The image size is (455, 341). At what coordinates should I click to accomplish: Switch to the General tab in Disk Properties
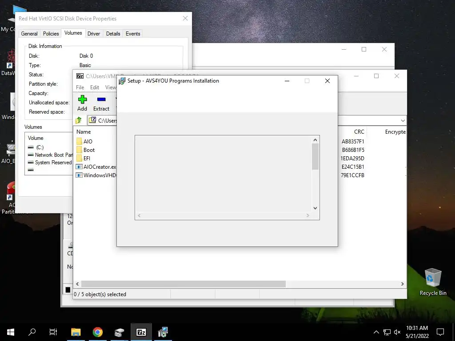click(29, 34)
